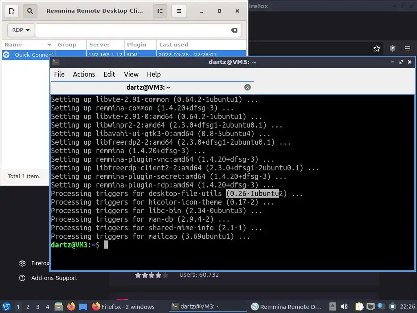
Task: Click the Quick Connect RDP profile icon
Action: (x=6, y=55)
